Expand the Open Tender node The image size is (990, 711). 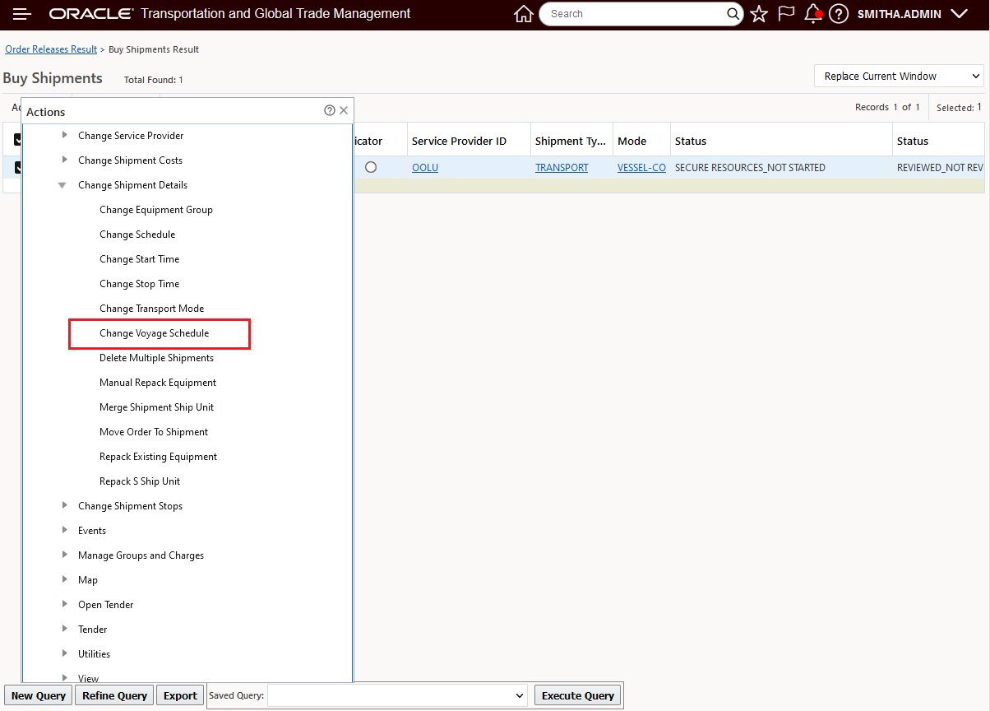tap(65, 604)
